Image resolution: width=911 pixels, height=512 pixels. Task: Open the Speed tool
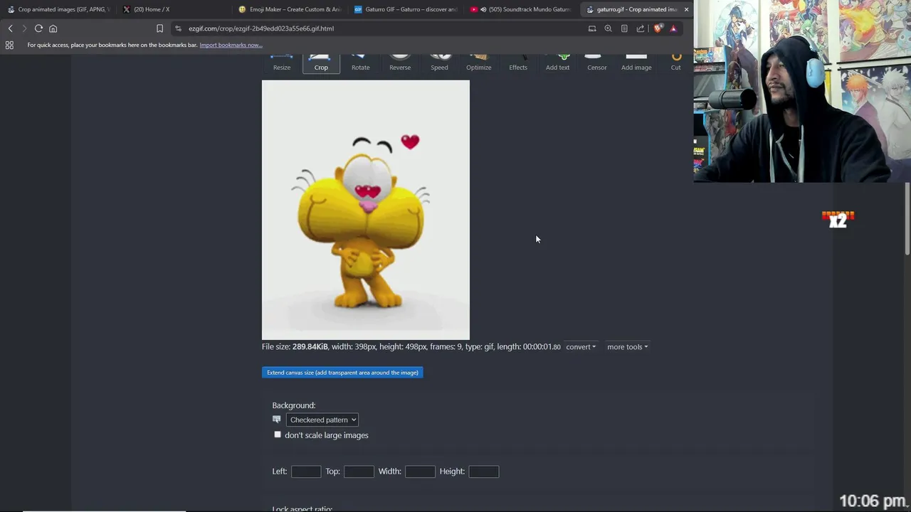(439, 63)
